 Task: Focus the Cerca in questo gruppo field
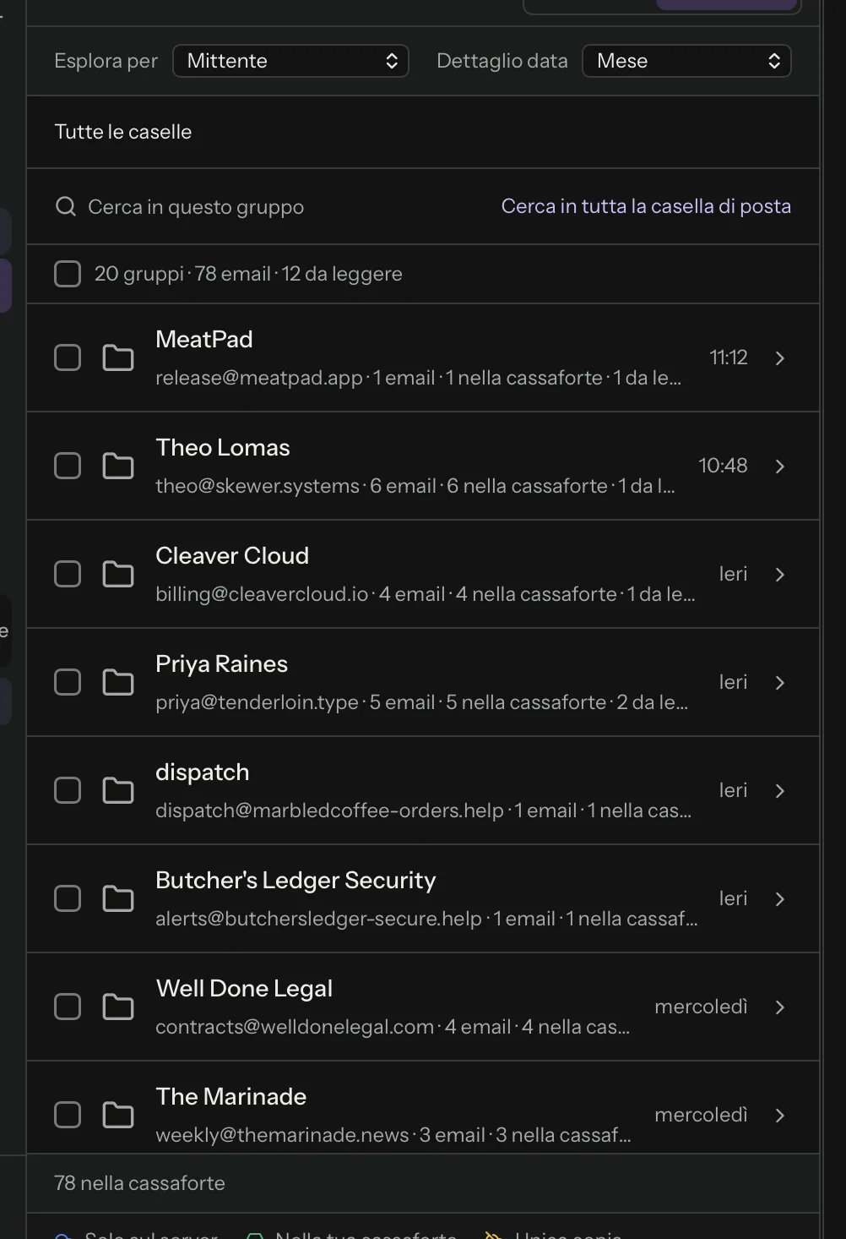pyautogui.click(x=279, y=206)
